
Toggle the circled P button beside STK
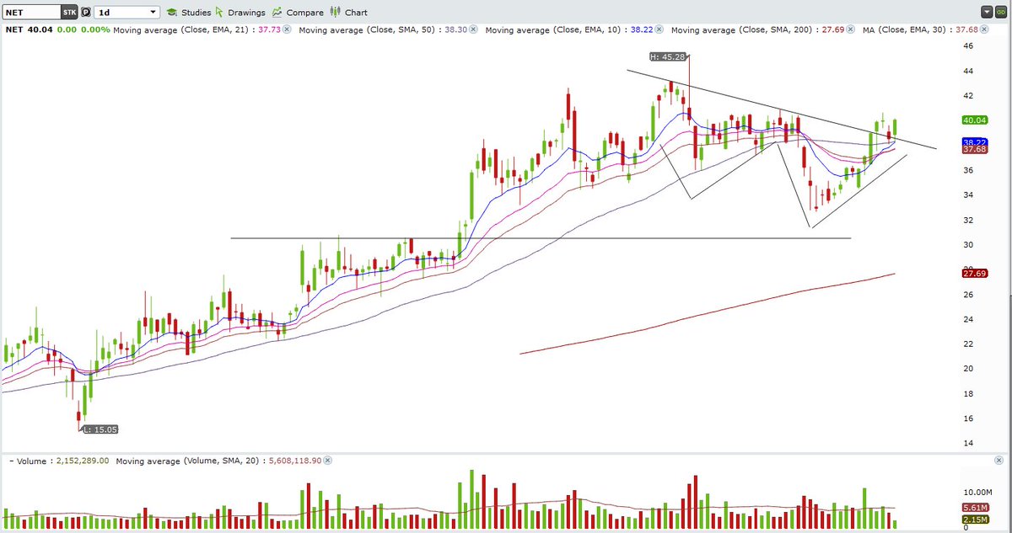(x=83, y=13)
